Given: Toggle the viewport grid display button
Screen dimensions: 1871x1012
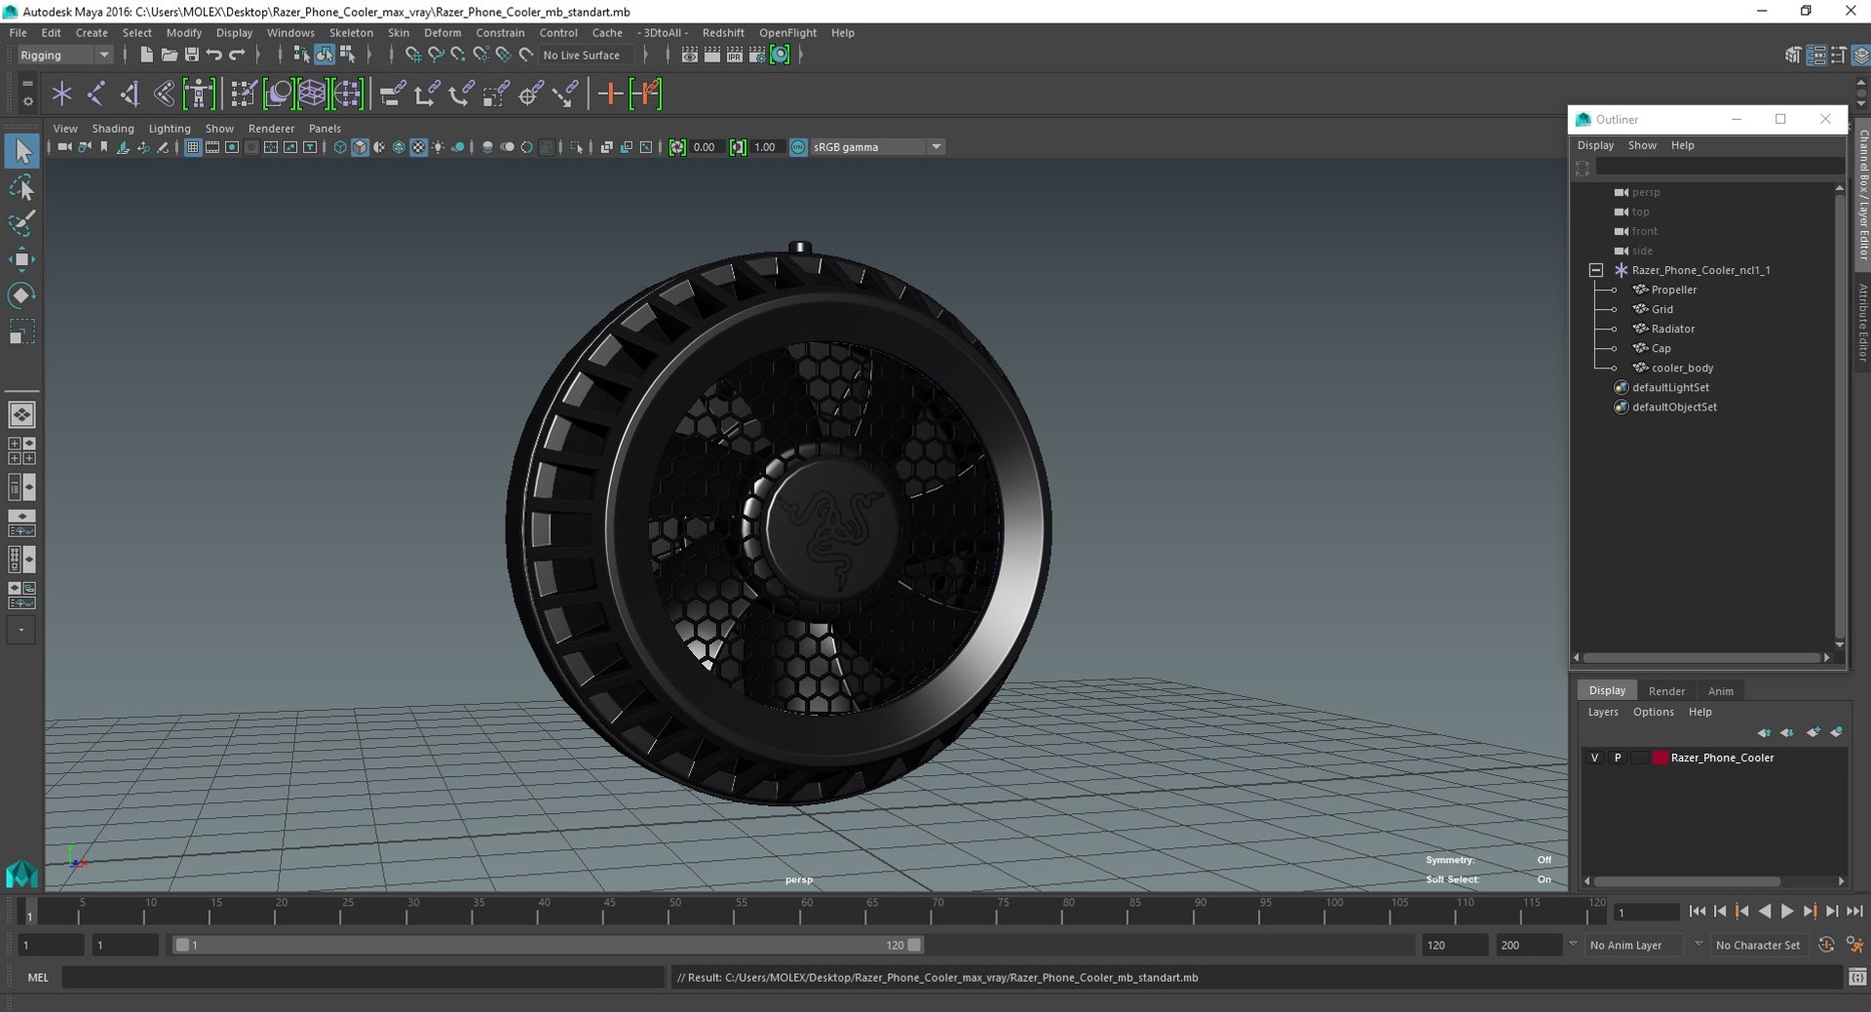Looking at the screenshot, I should pyautogui.click(x=193, y=147).
